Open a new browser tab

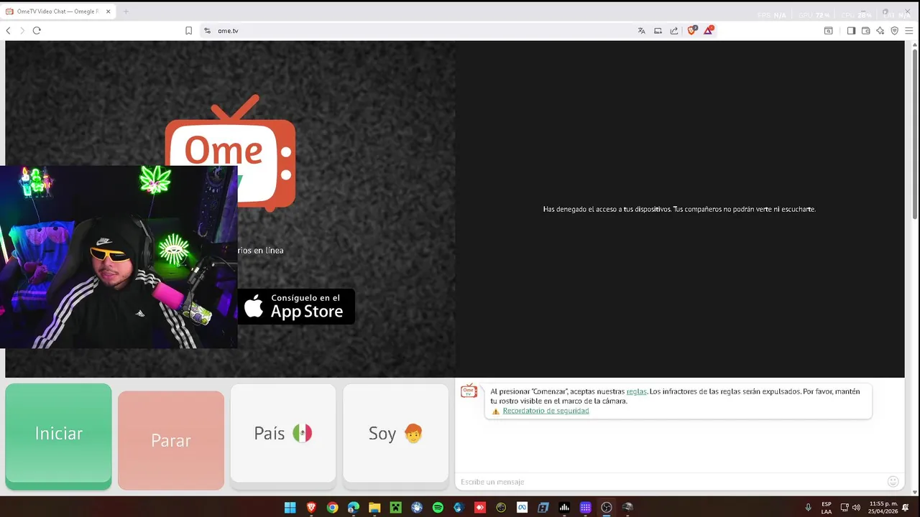[126, 11]
